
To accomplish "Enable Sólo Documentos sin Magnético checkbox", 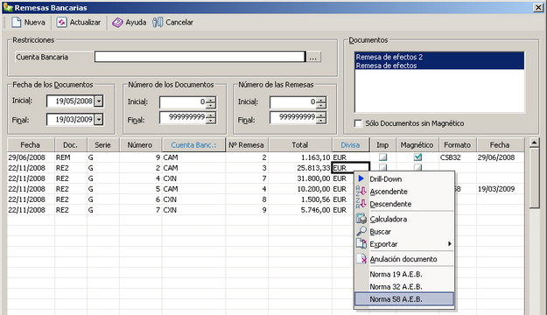I will tap(358, 123).
